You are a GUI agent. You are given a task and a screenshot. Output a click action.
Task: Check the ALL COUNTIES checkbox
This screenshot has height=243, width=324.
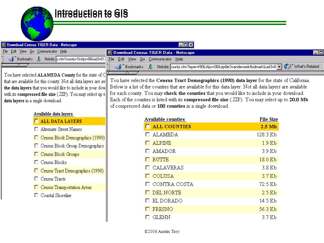tap(147, 126)
